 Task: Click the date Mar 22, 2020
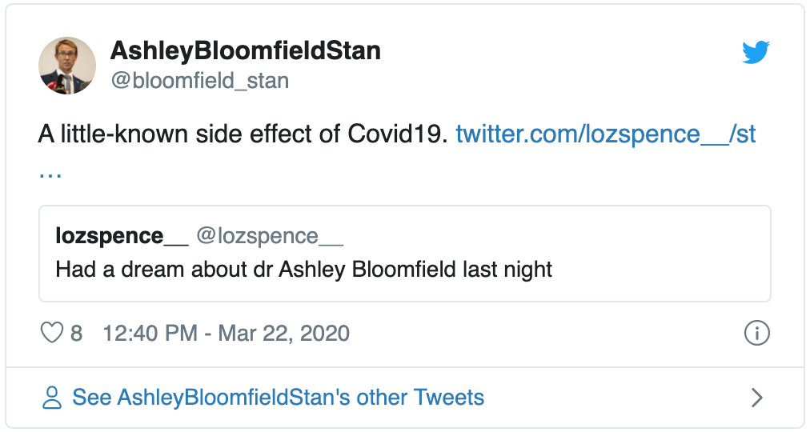click(x=283, y=333)
